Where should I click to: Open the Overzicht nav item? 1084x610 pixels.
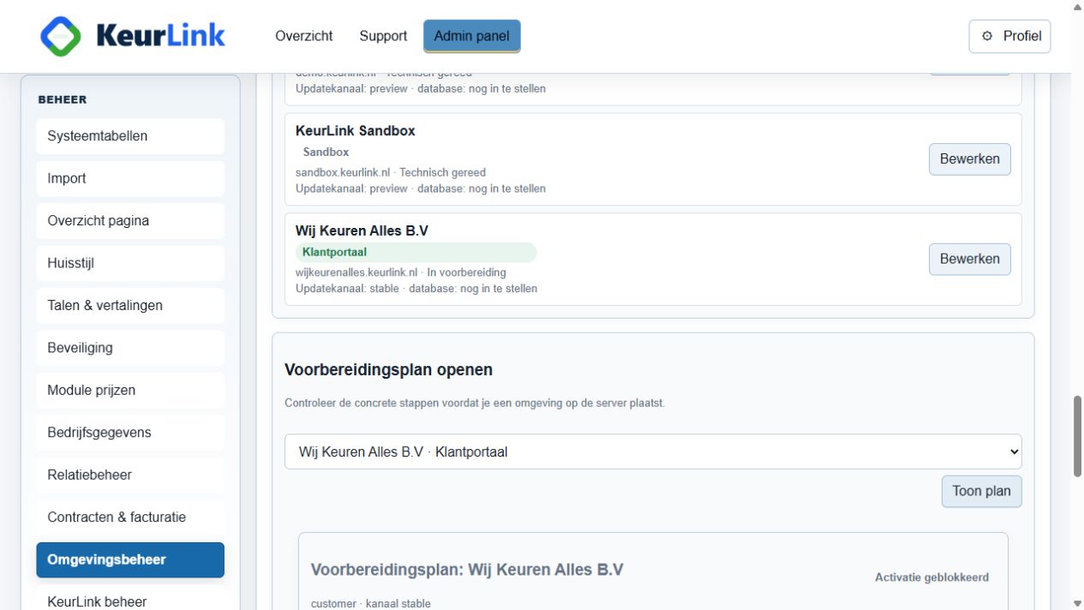pyautogui.click(x=304, y=36)
